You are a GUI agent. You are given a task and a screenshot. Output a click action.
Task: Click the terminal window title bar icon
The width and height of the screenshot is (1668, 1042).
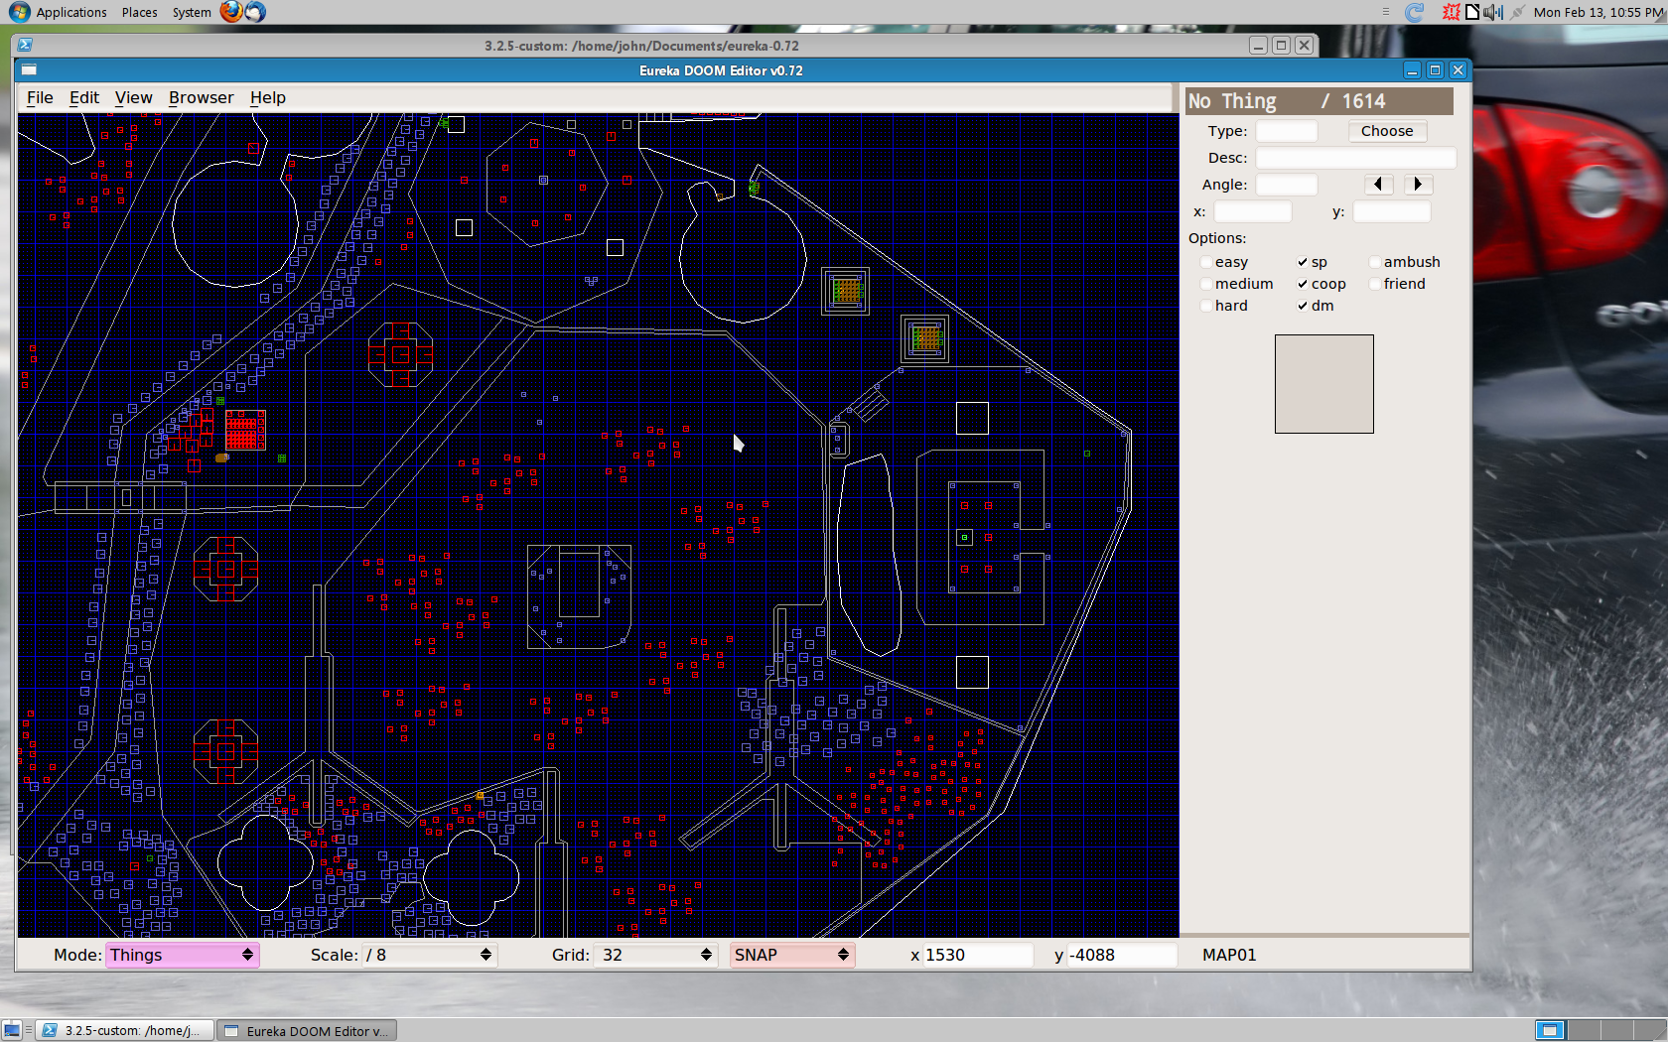(25, 45)
